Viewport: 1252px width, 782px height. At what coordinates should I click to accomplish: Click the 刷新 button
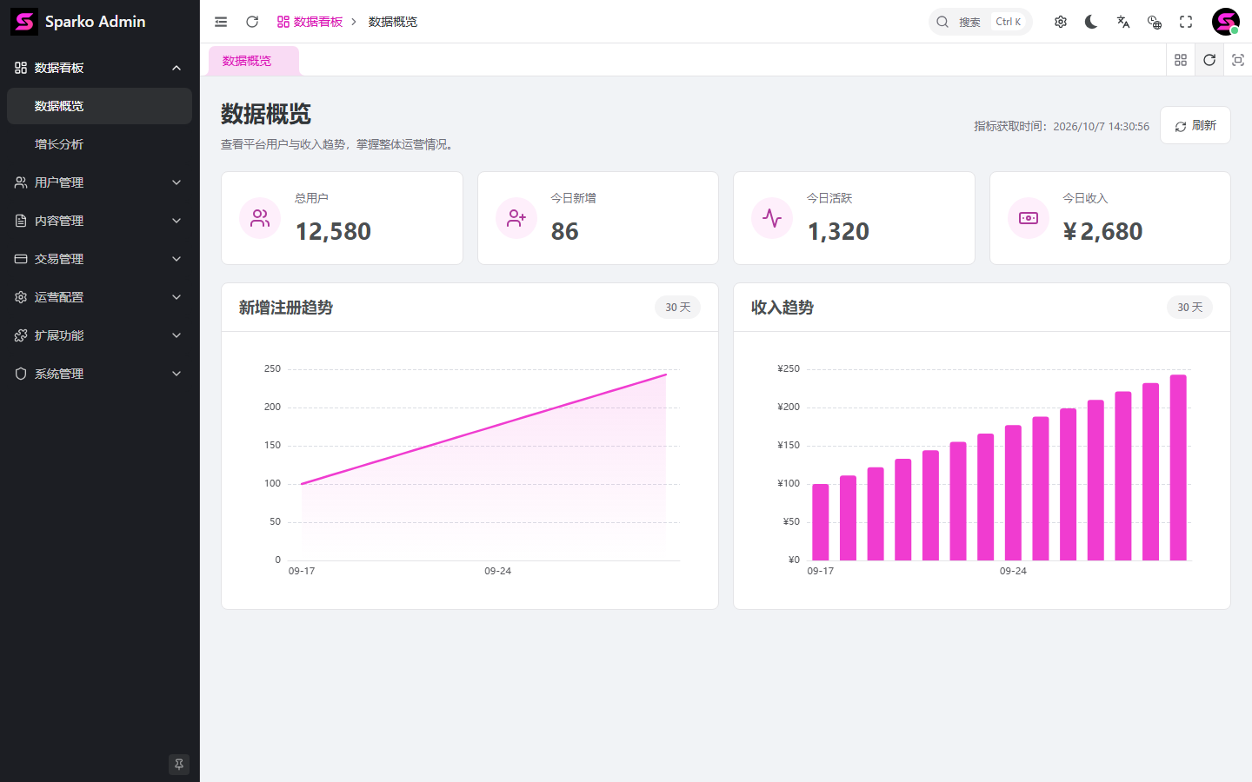[1195, 125]
